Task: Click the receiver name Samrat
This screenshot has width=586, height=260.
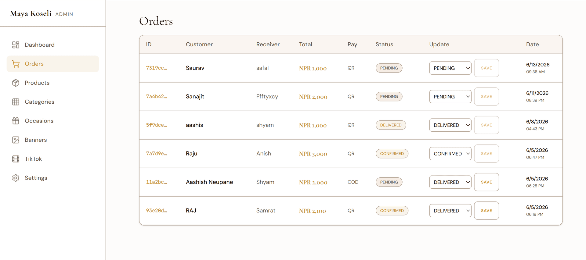Action: click(x=266, y=211)
